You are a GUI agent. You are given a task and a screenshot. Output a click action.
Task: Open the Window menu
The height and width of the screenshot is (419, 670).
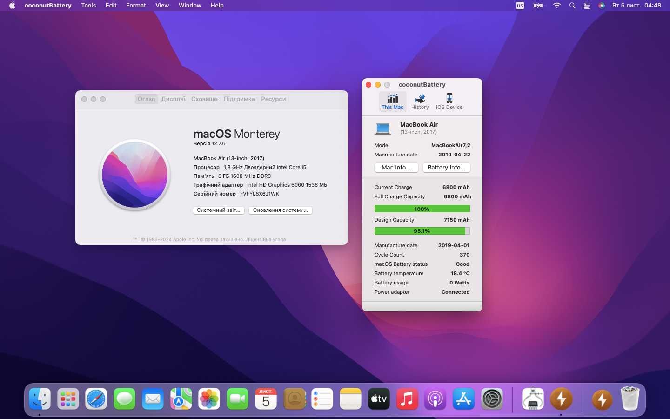coord(190,6)
